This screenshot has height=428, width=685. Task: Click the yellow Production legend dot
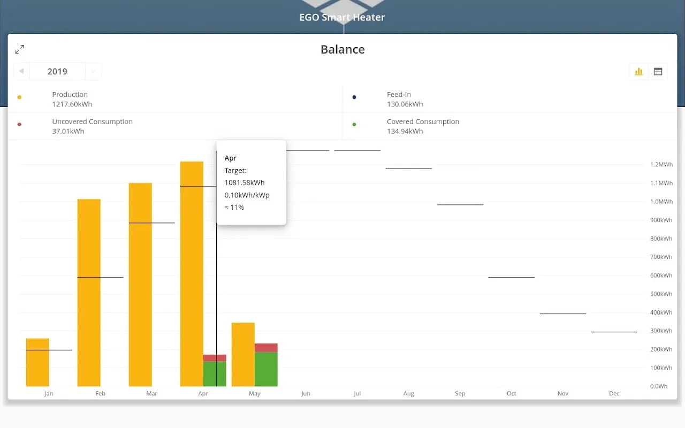click(20, 97)
